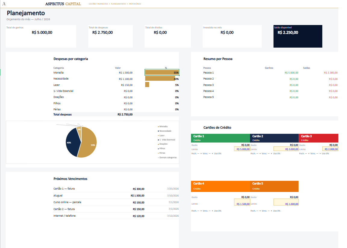Open the Patrimônio navigation link
Image resolution: width=347 pixels, height=248 pixels.
(x=135, y=4)
